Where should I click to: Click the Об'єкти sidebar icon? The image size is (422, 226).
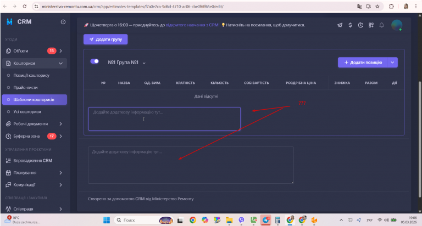click(8, 51)
